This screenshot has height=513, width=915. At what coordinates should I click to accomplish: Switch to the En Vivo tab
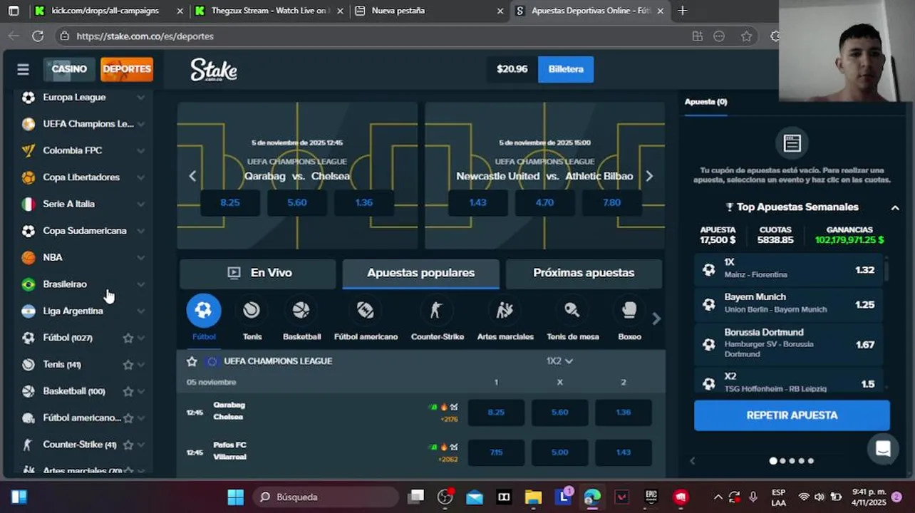coord(258,273)
